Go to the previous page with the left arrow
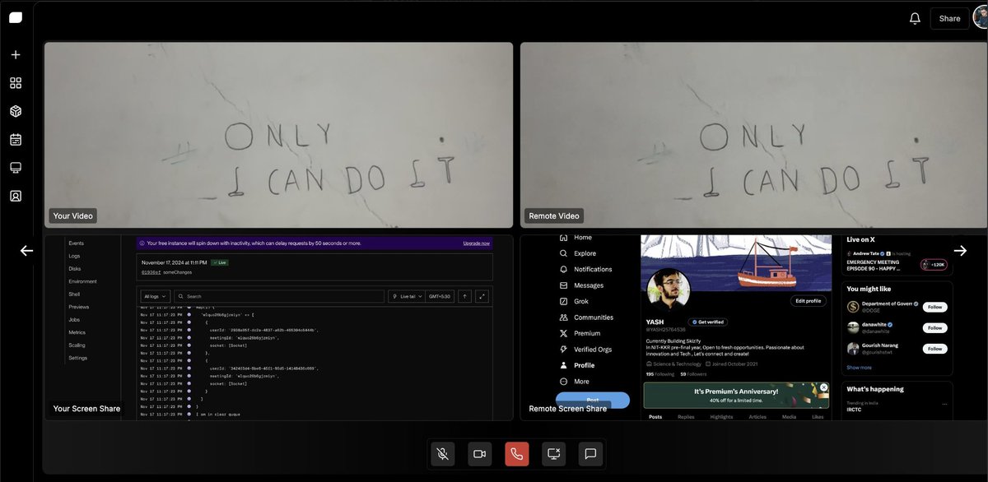988x482 pixels. [26, 251]
